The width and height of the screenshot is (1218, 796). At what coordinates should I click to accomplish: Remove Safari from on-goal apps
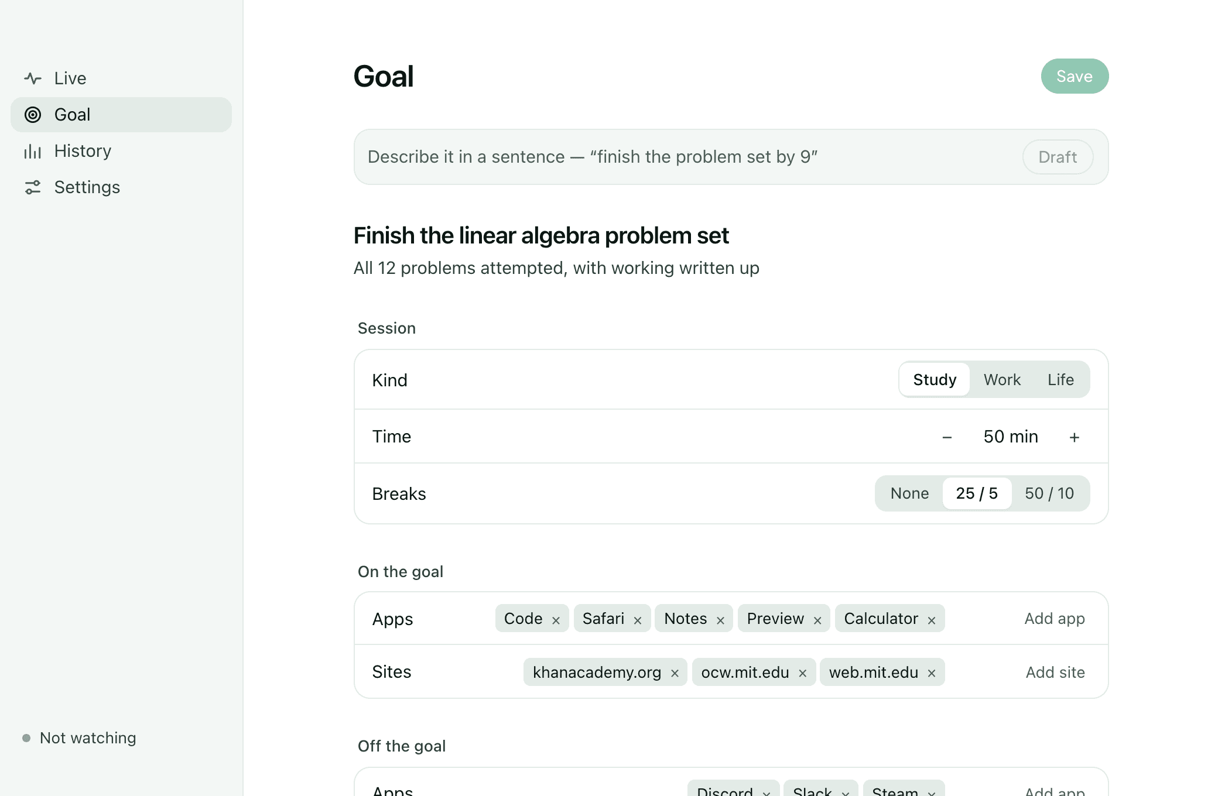pyautogui.click(x=638, y=620)
